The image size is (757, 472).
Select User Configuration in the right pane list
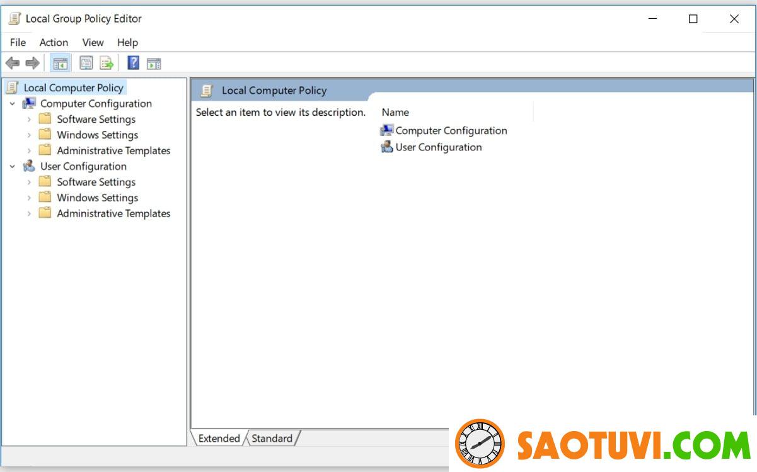(438, 147)
